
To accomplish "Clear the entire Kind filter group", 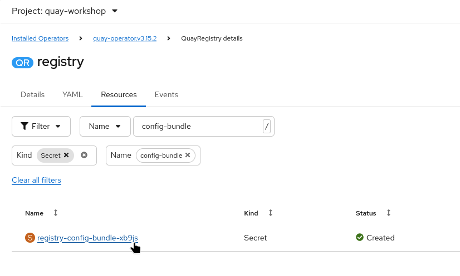I will (x=84, y=155).
